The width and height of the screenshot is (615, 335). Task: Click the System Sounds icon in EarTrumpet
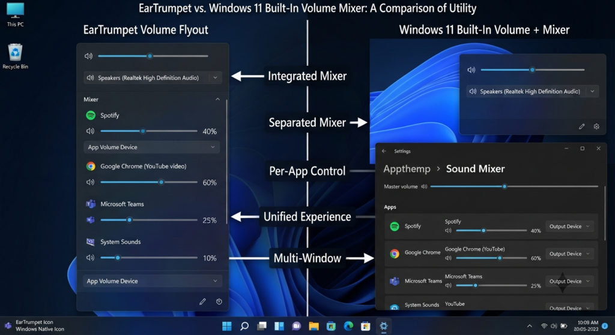pyautogui.click(x=91, y=242)
